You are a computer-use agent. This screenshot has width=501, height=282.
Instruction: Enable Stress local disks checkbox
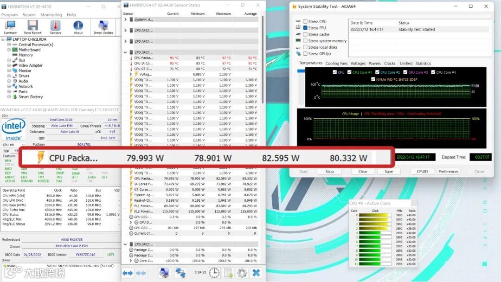[x=305, y=47]
